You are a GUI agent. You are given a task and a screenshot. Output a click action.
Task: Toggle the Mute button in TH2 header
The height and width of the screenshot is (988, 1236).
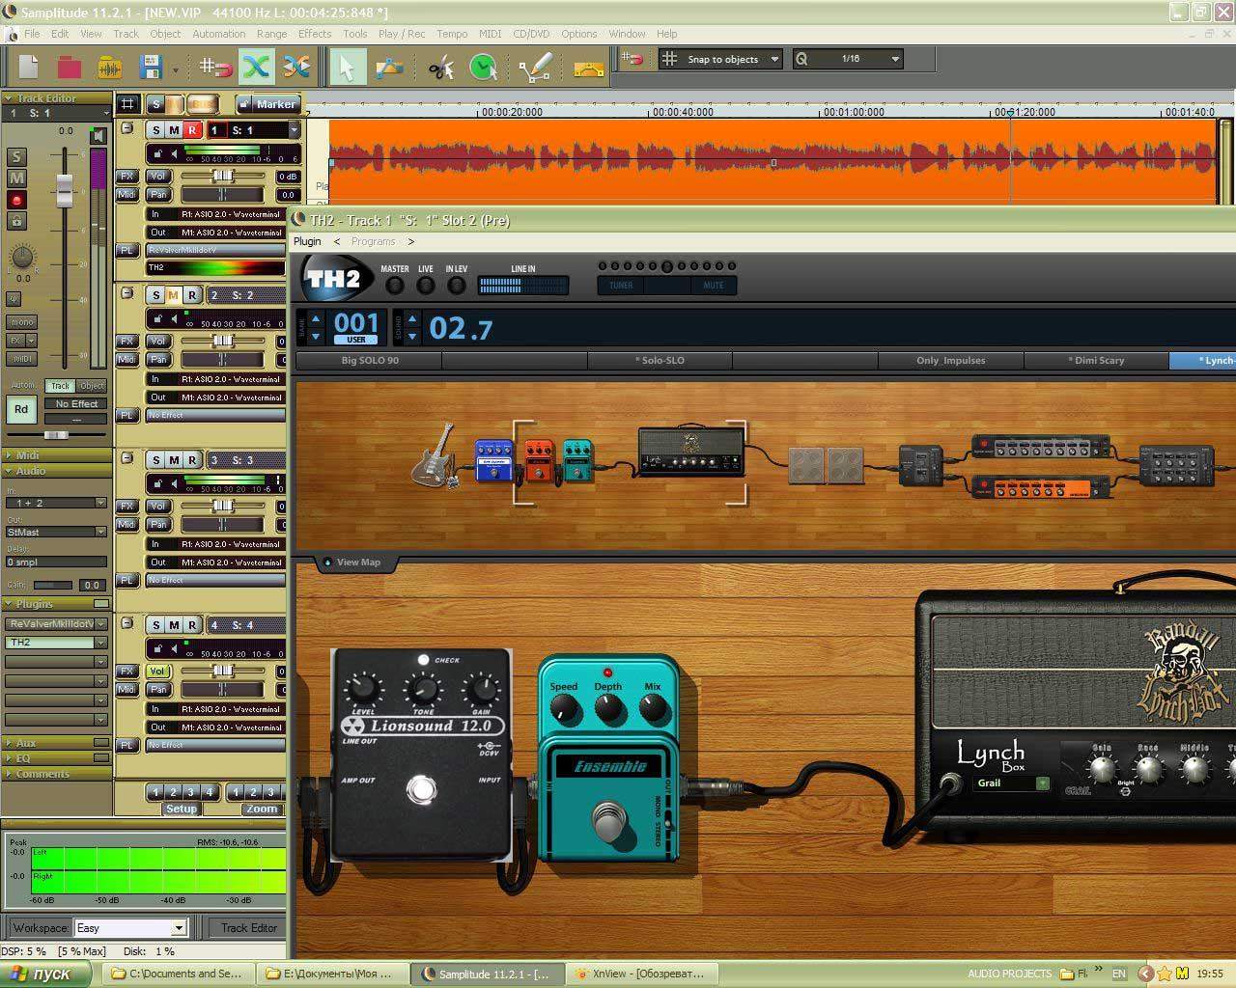pyautogui.click(x=713, y=286)
